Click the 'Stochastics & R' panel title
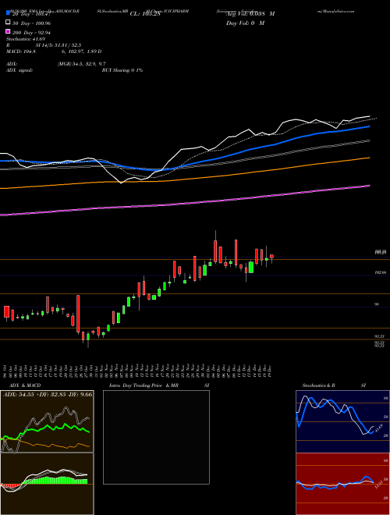390x515 pixels. click(320, 385)
